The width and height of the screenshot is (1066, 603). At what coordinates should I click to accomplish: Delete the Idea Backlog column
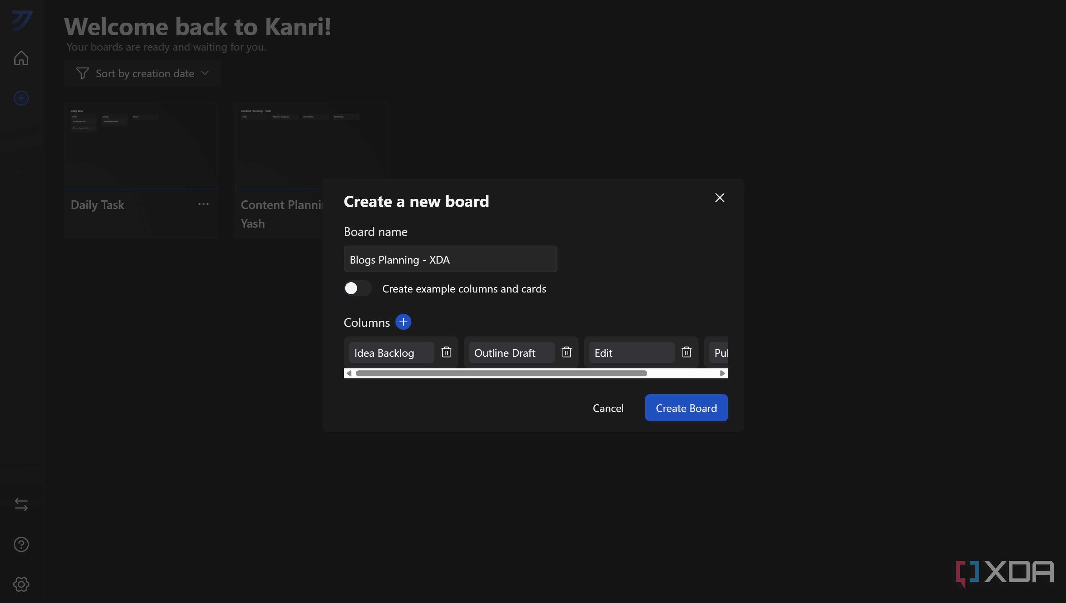[446, 352]
